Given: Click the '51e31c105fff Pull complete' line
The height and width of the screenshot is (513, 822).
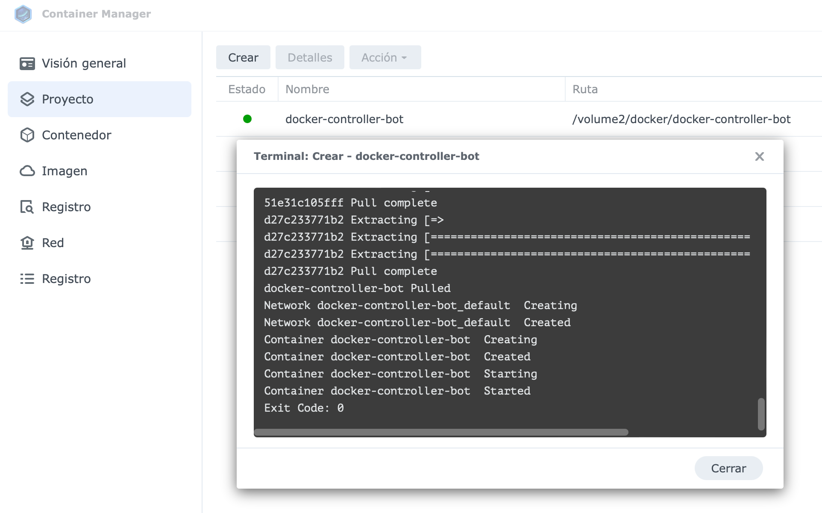Looking at the screenshot, I should point(350,203).
